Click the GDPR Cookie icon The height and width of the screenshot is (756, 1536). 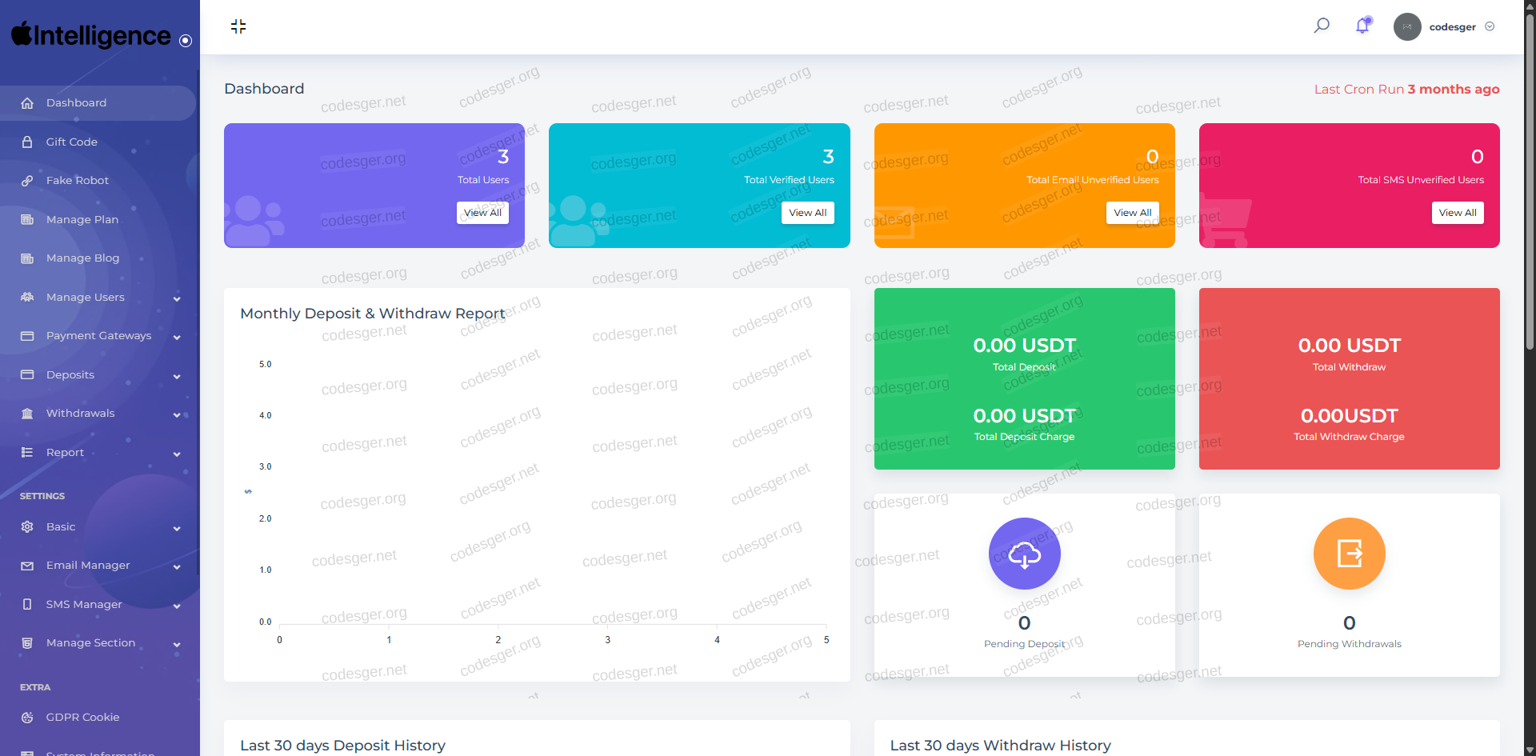click(27, 718)
